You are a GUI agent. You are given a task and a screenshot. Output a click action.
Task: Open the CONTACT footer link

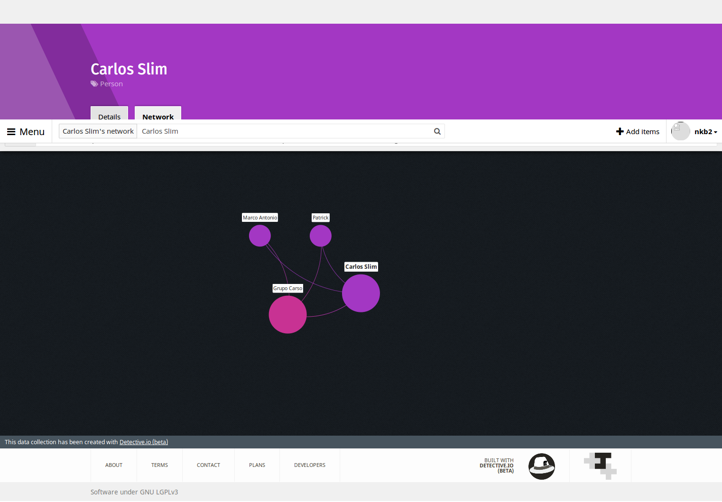pyautogui.click(x=208, y=465)
